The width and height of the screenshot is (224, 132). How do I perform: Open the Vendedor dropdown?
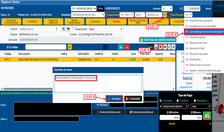tap(88, 15)
